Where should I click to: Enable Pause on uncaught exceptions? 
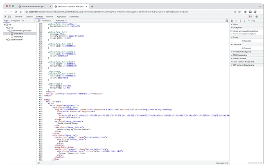click(x=231, y=31)
